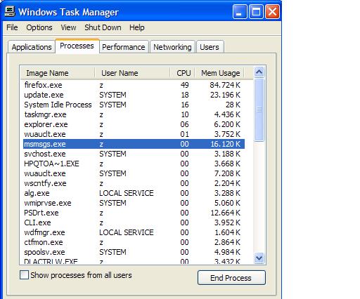Switch to the Performance tab
The image size is (360, 299).
coord(124,47)
